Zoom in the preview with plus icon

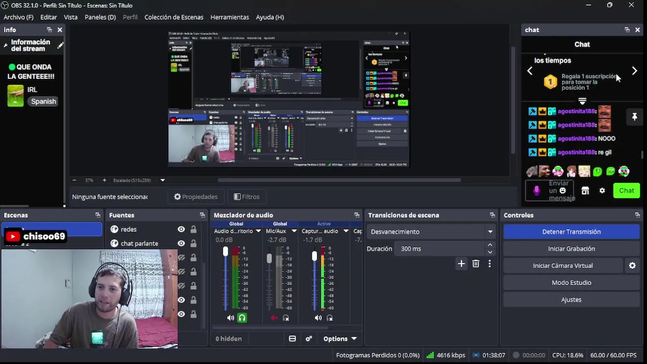click(x=104, y=180)
